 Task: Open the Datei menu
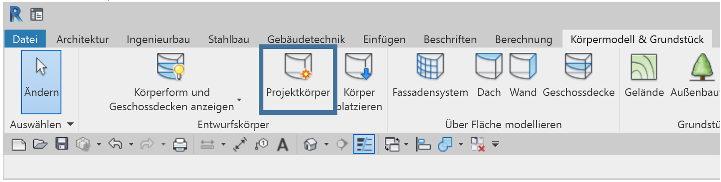(x=25, y=39)
